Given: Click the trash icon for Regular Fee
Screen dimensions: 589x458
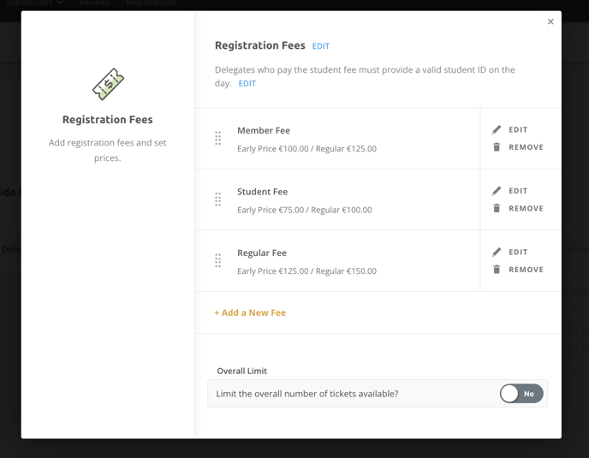Looking at the screenshot, I should click(497, 270).
